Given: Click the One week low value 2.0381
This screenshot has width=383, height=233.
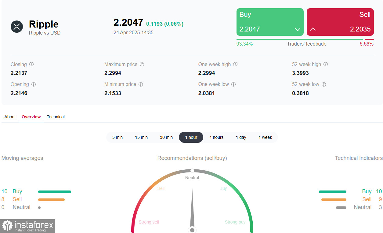Looking at the screenshot, I should (x=207, y=93).
